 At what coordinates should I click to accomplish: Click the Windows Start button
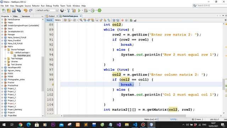coord(4,125)
